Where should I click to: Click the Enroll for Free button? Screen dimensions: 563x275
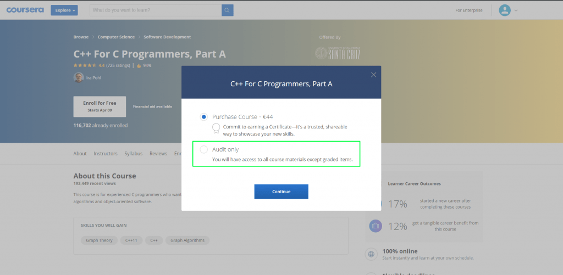coord(100,106)
